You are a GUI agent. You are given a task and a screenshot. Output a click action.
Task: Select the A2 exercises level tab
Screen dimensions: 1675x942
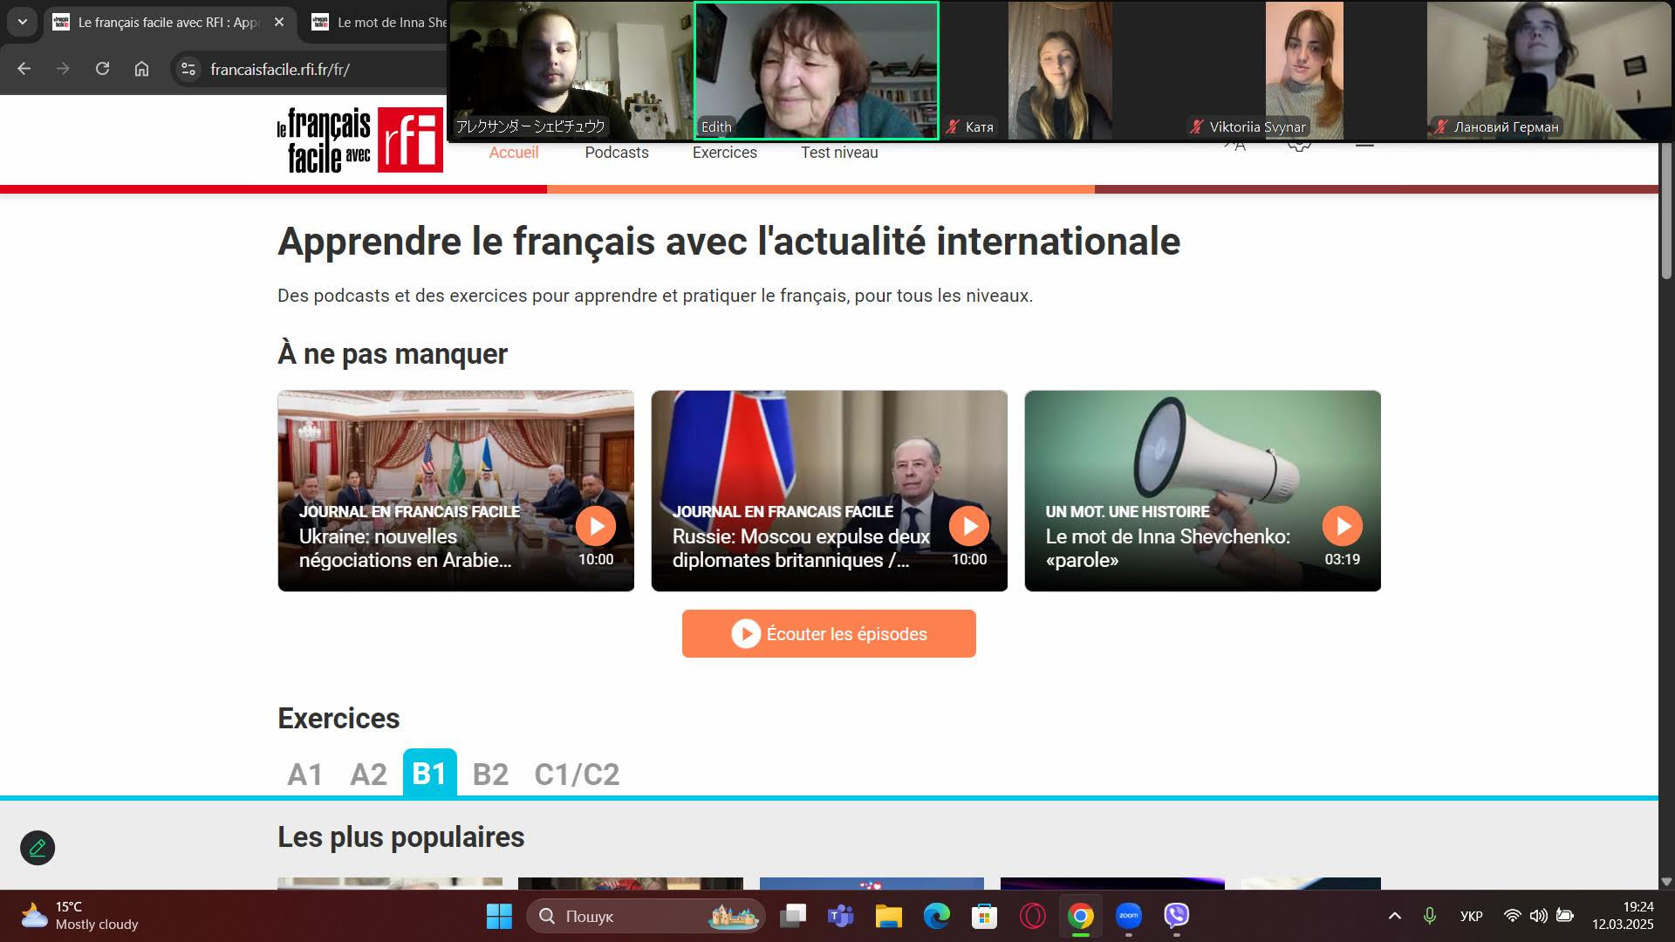368,774
